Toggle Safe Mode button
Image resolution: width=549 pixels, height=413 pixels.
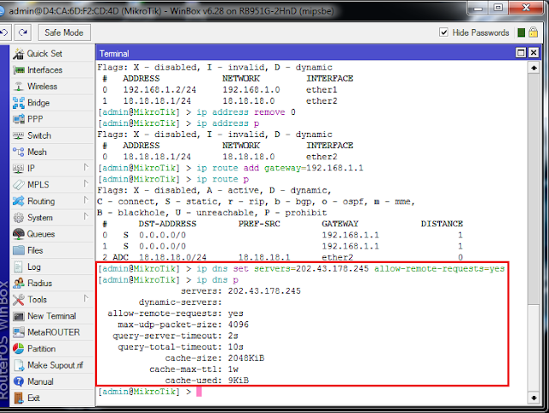[64, 33]
